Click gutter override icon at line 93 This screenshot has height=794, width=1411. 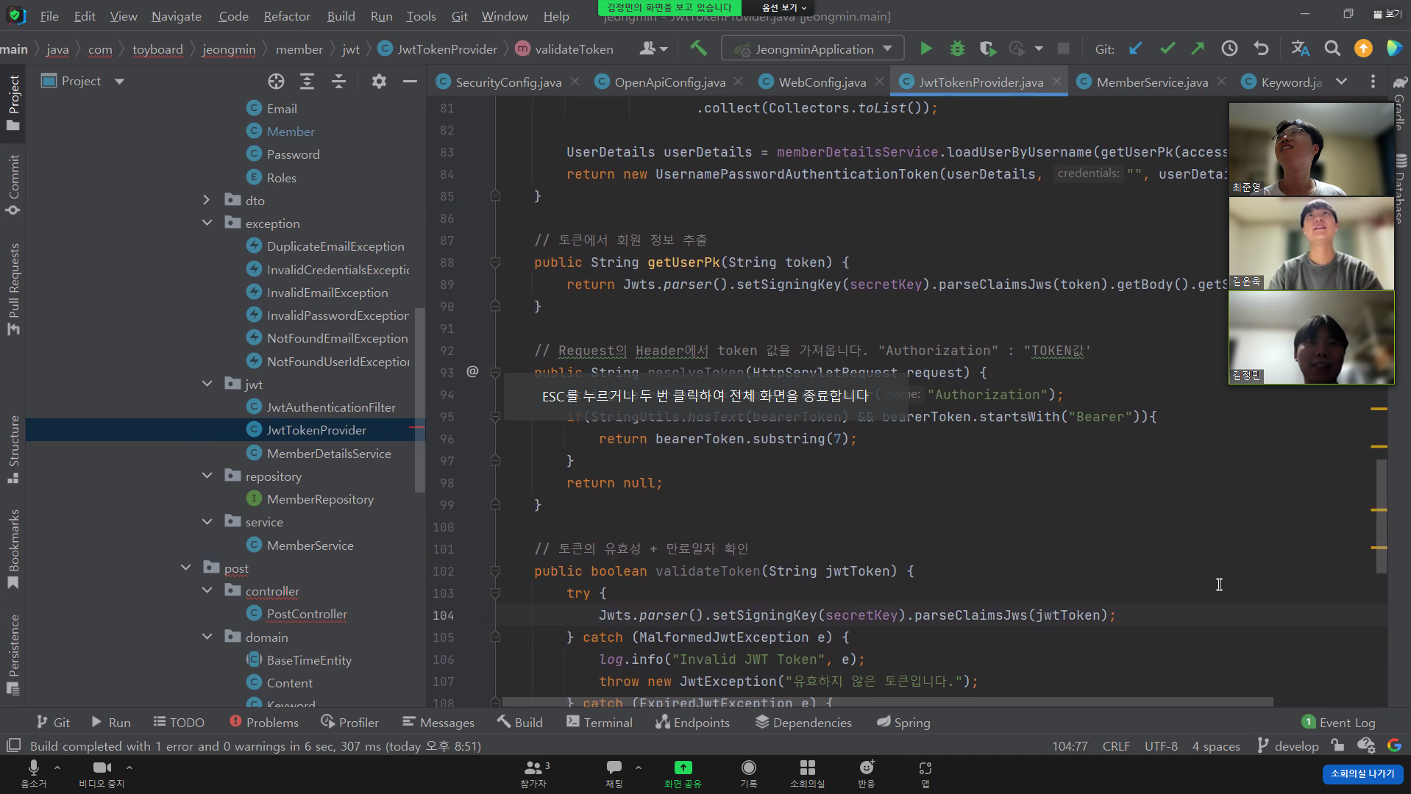click(x=472, y=372)
